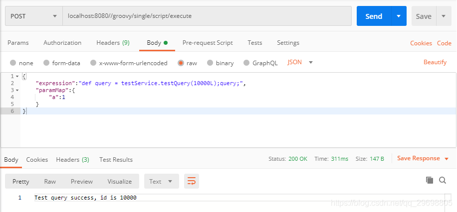Copy response body to clipboard icon
Viewport: 457px width, 212px height.
click(x=430, y=180)
